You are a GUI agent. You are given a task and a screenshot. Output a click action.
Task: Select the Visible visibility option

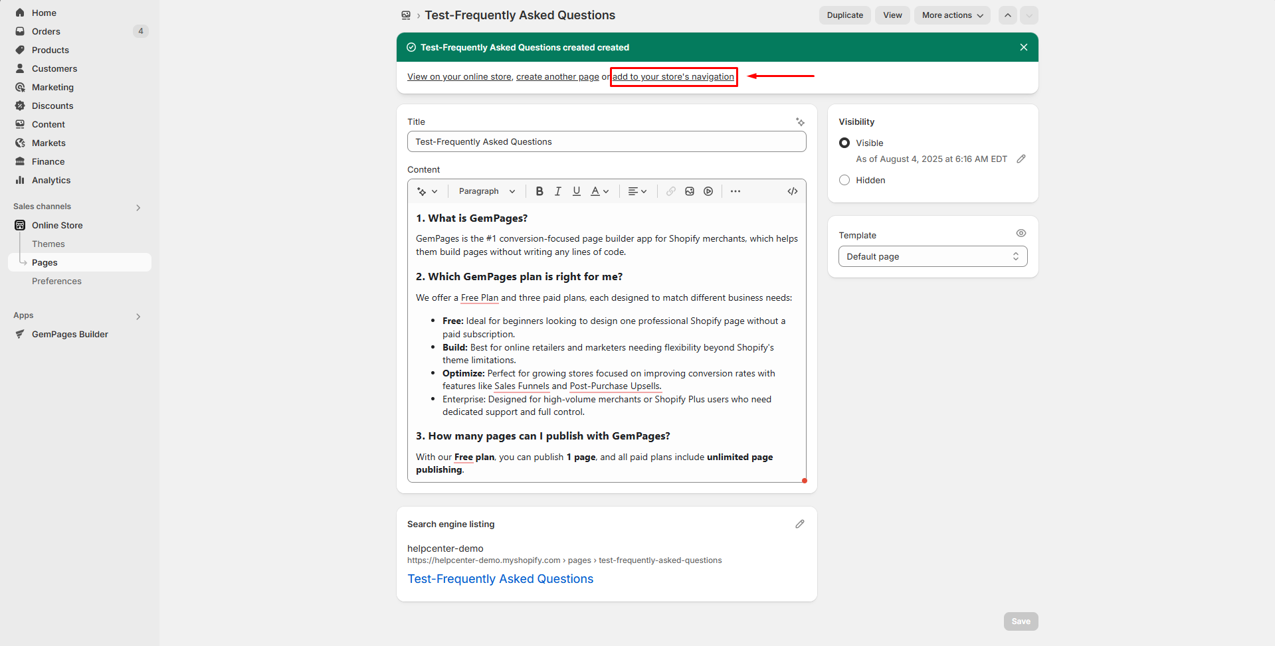point(844,143)
